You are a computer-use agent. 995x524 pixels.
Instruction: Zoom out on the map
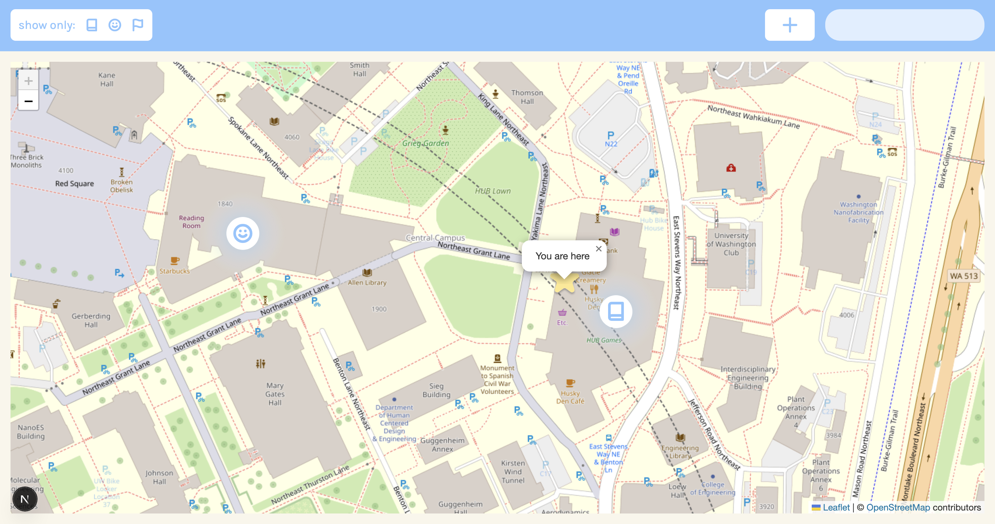28,101
